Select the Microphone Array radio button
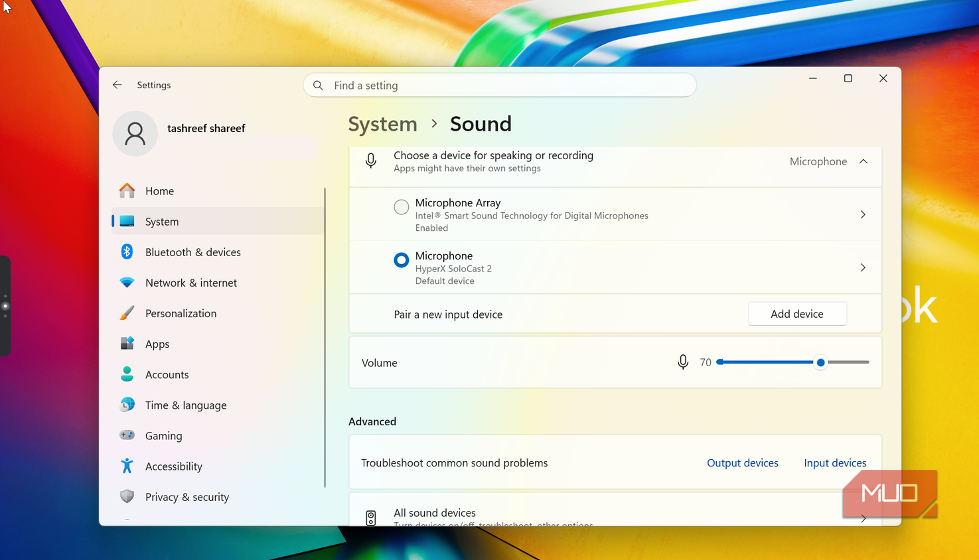This screenshot has height=560, width=979. click(401, 207)
